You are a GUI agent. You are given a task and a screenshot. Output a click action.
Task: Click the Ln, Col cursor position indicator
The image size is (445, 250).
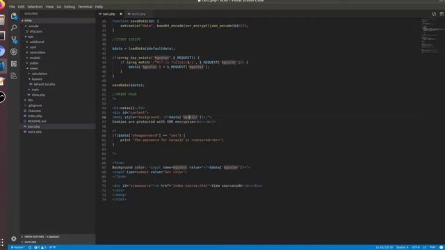coord(385,247)
